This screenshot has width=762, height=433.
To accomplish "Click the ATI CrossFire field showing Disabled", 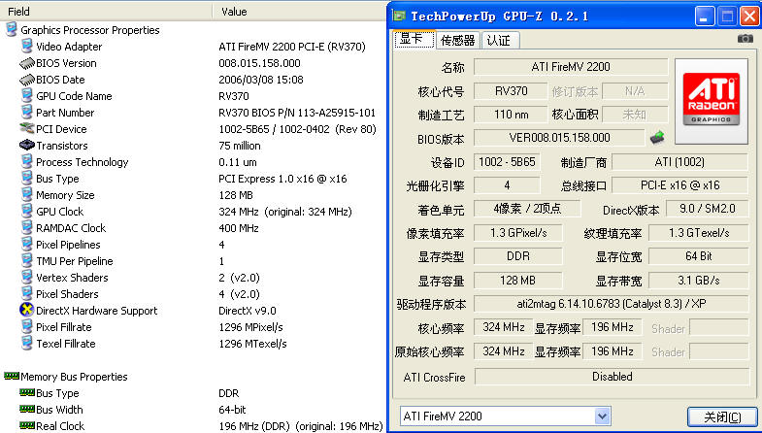I will coord(612,377).
